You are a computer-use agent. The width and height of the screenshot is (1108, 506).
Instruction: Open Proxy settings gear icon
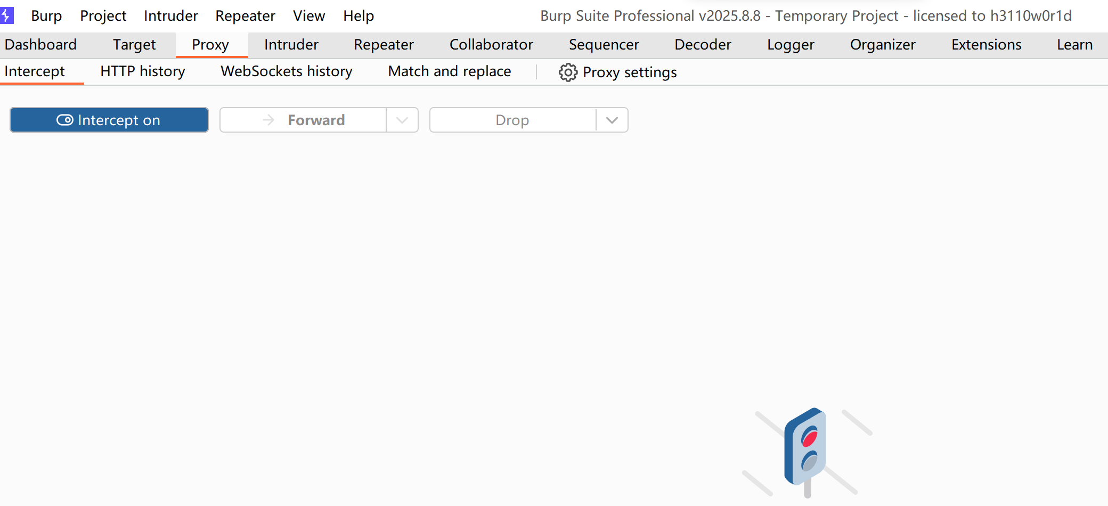click(568, 72)
